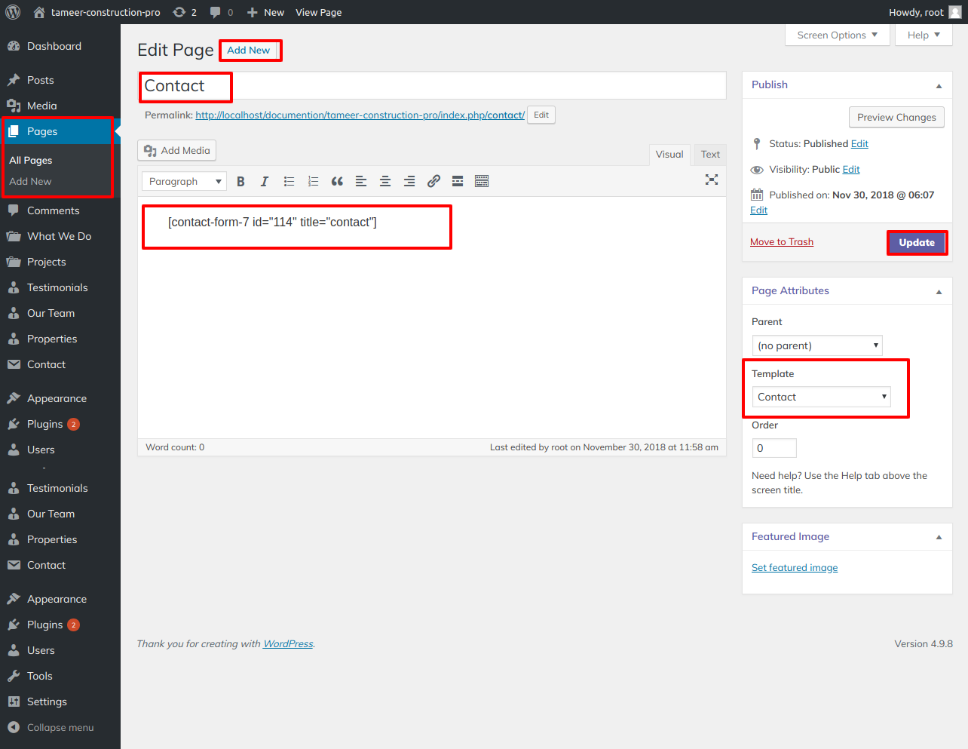Image resolution: width=968 pixels, height=749 pixels.
Task: Edit the Visibility setting
Action: (x=851, y=169)
